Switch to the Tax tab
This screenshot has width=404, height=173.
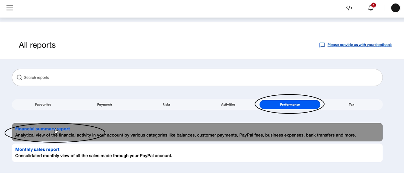pyautogui.click(x=352, y=105)
